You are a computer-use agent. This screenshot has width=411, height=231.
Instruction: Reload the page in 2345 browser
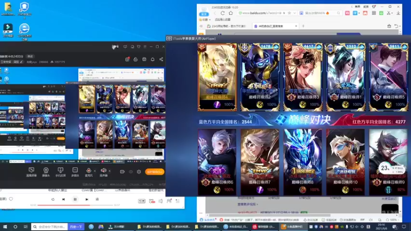click(x=222, y=13)
